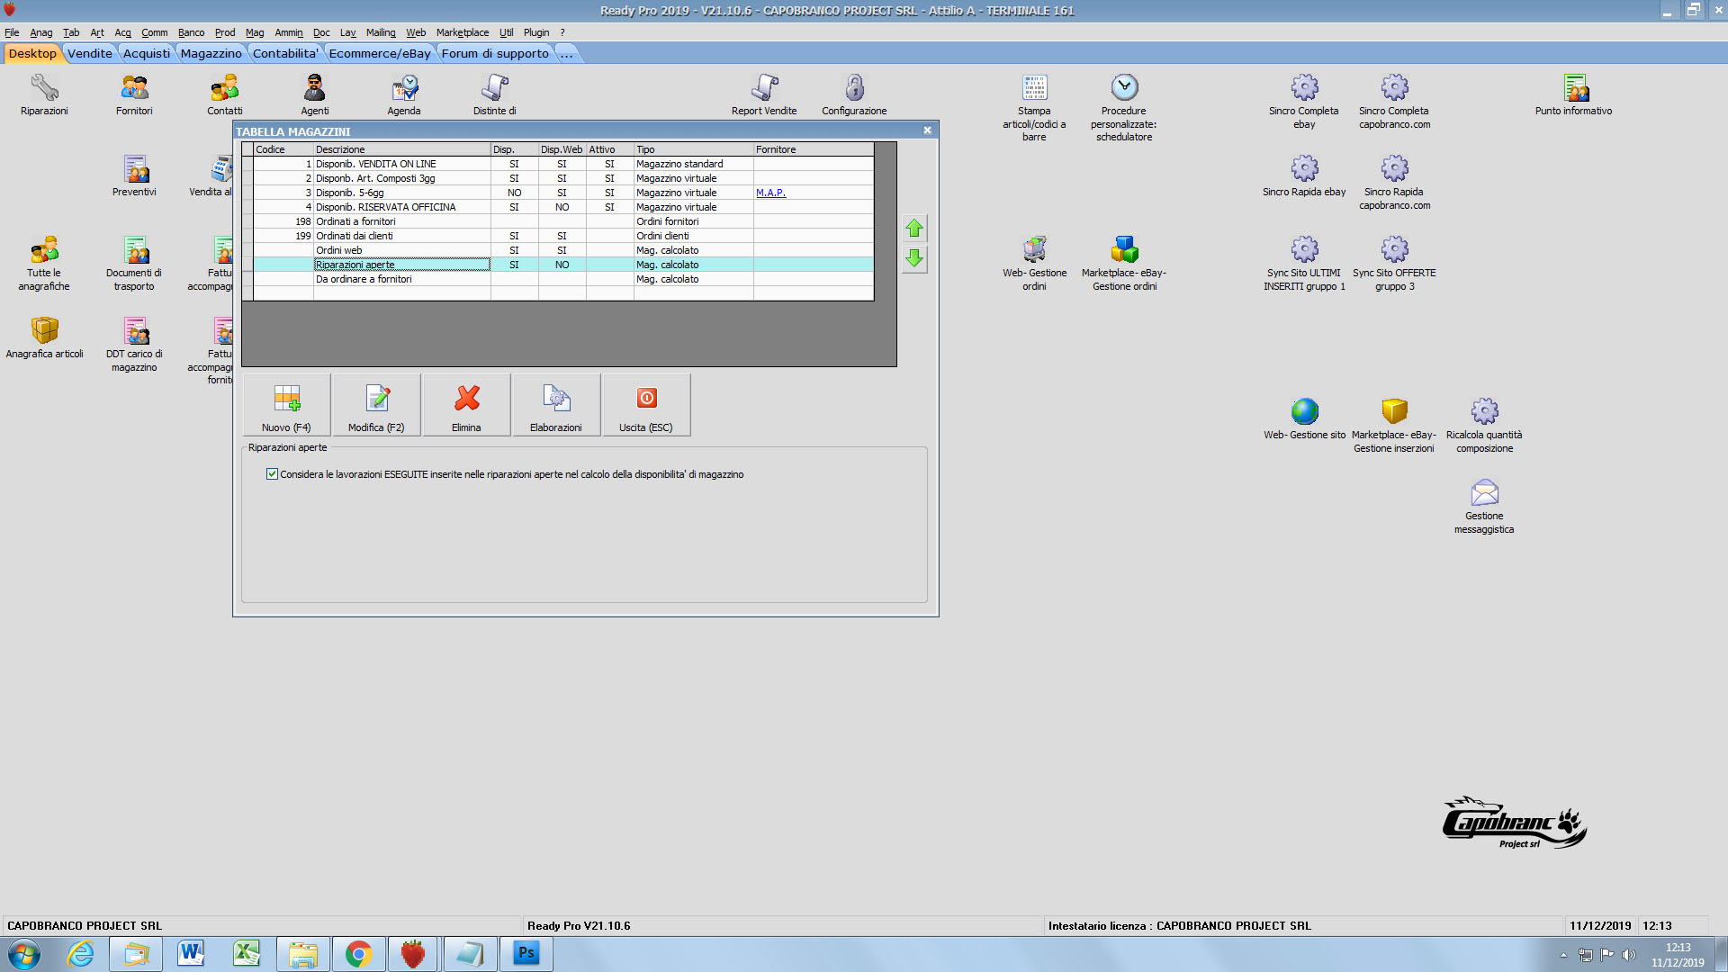Close the TABELLA MAGAZZINI window
This screenshot has width=1728, height=972.
pyautogui.click(x=927, y=130)
